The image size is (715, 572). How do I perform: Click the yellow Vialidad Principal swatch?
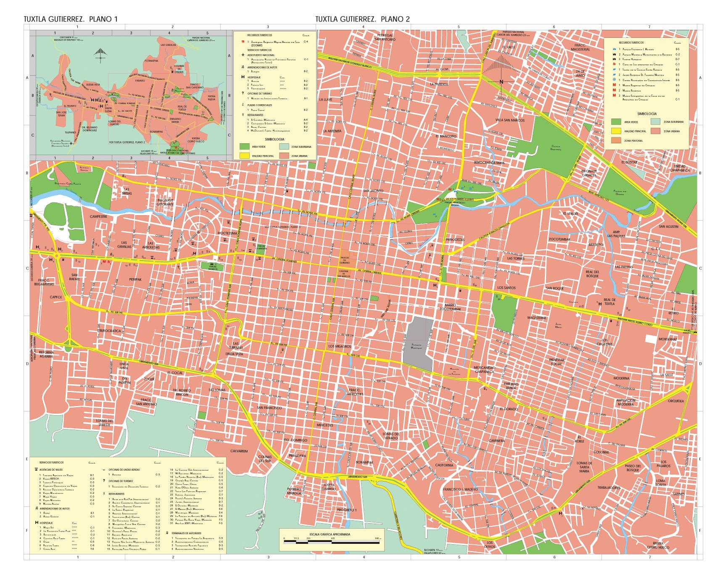coord(616,131)
